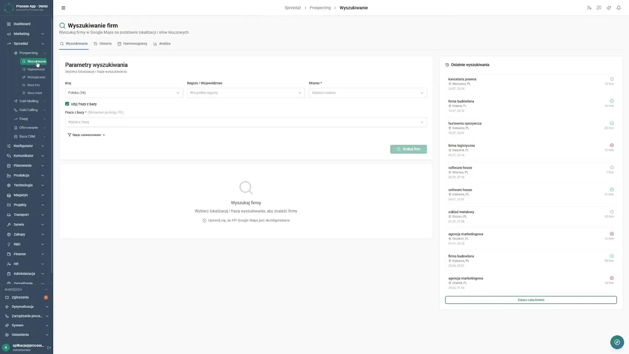This screenshot has width=629, height=354.
Task: Click the user settings icon in top bar
Action: click(589, 8)
